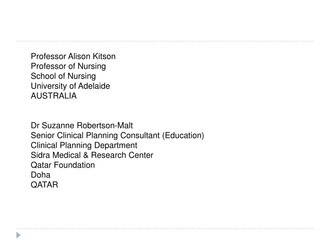Click the Doha text line
This screenshot has height=247, width=330.
tap(40, 175)
